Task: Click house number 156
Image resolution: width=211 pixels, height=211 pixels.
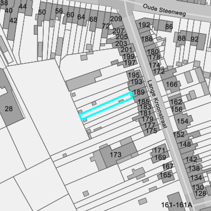Action: (177, 109)
